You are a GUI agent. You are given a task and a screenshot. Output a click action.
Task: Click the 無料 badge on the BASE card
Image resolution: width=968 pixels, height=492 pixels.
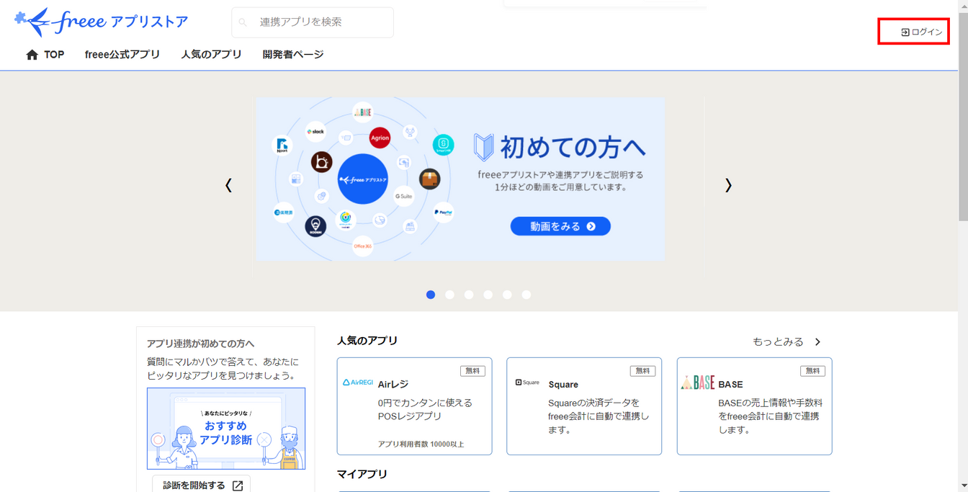(x=812, y=371)
